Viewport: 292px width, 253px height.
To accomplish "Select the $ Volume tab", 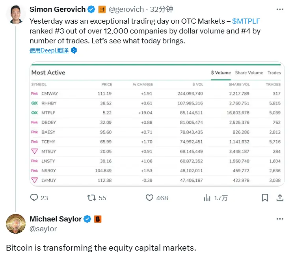I will point(221,73).
